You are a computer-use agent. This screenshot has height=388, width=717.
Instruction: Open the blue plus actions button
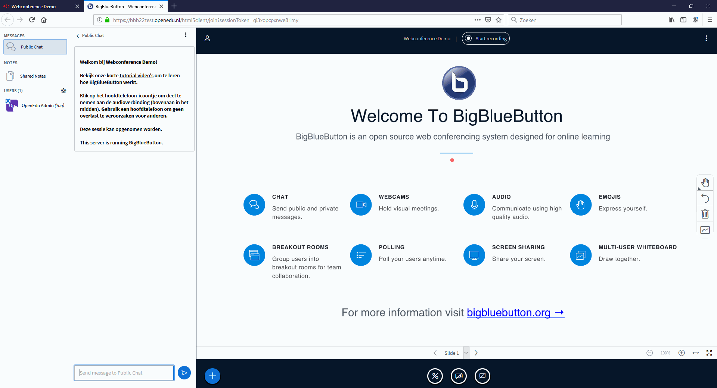212,376
